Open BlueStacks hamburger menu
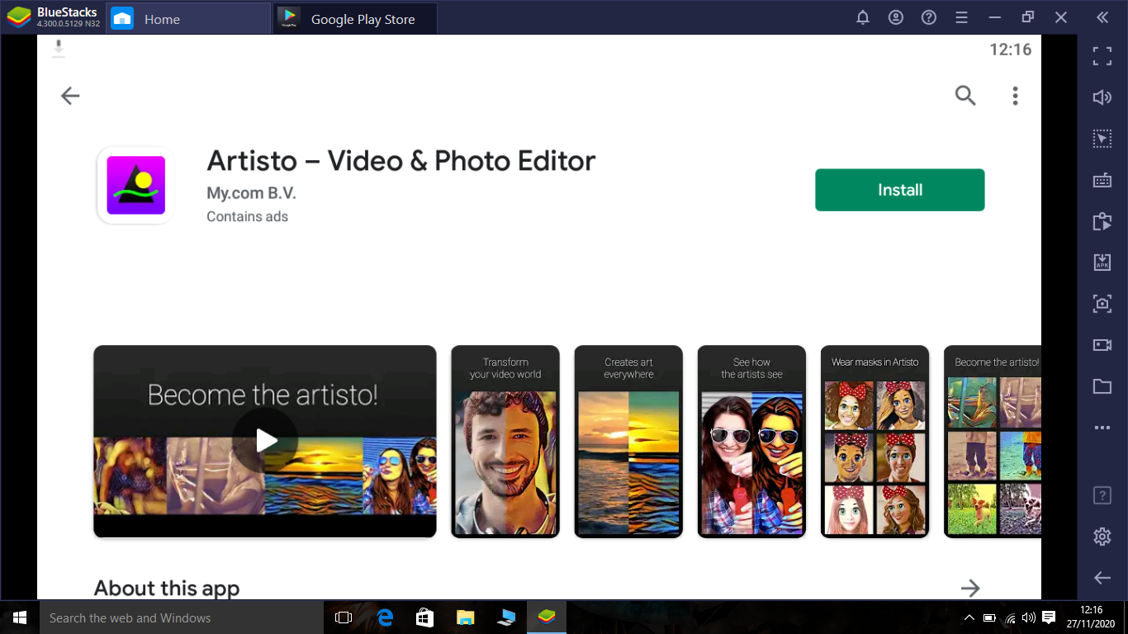 (961, 17)
